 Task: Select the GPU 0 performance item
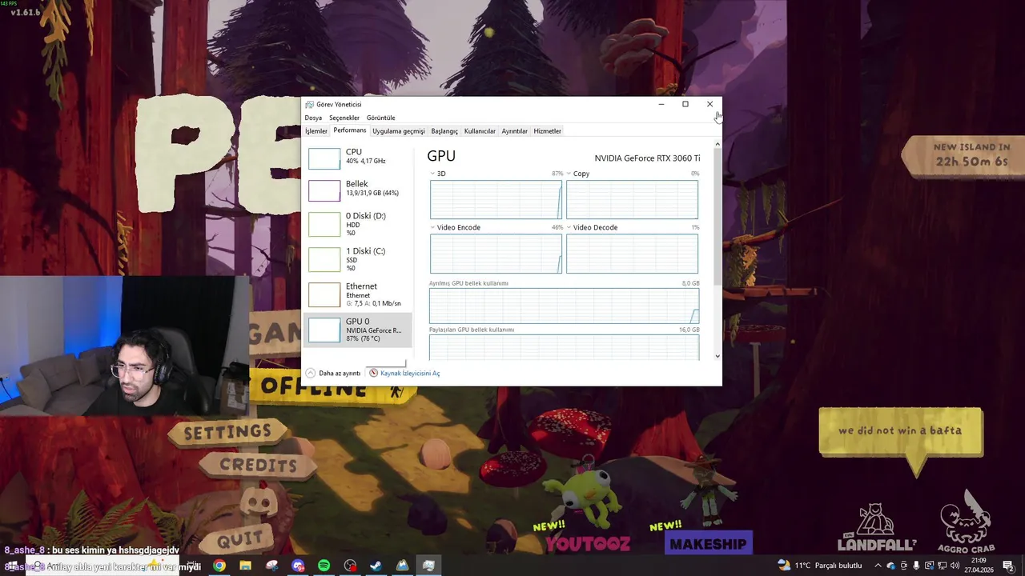tap(358, 330)
